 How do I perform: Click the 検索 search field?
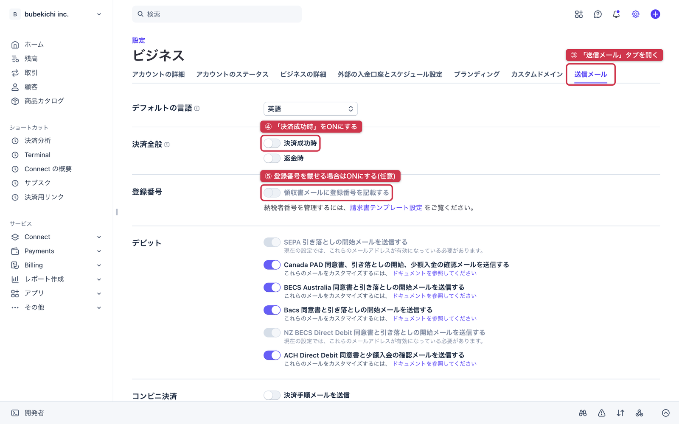pos(217,14)
